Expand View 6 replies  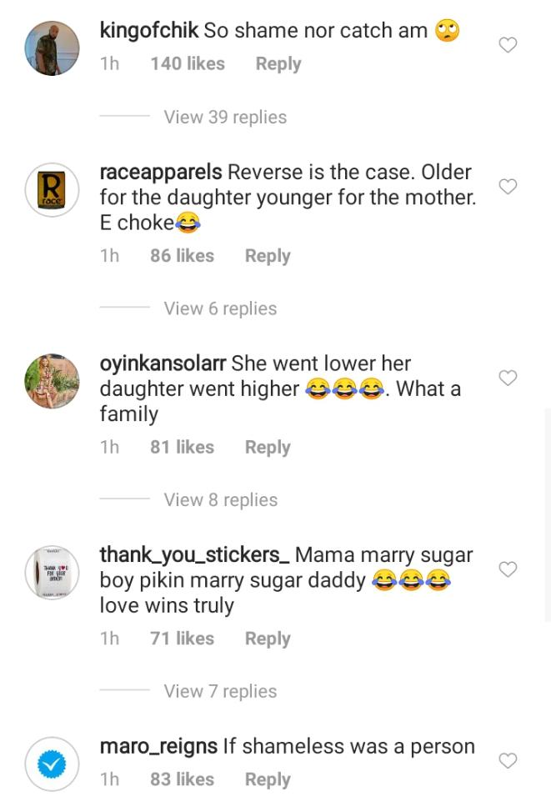click(220, 308)
